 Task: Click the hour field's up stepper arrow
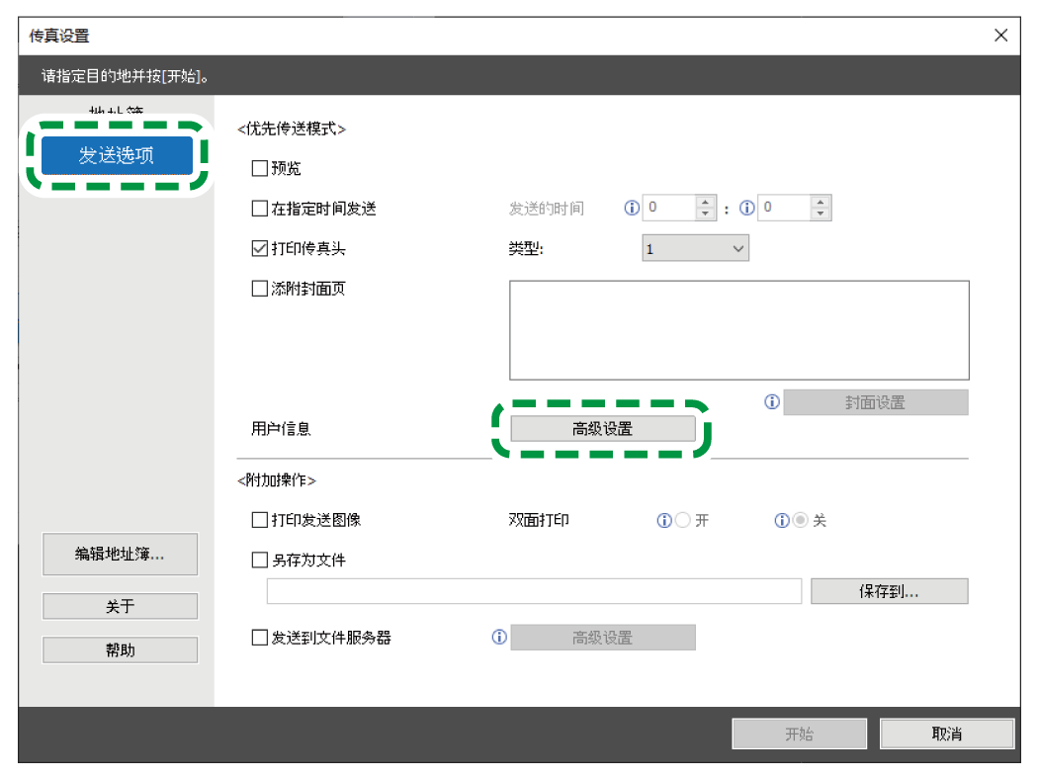point(704,201)
